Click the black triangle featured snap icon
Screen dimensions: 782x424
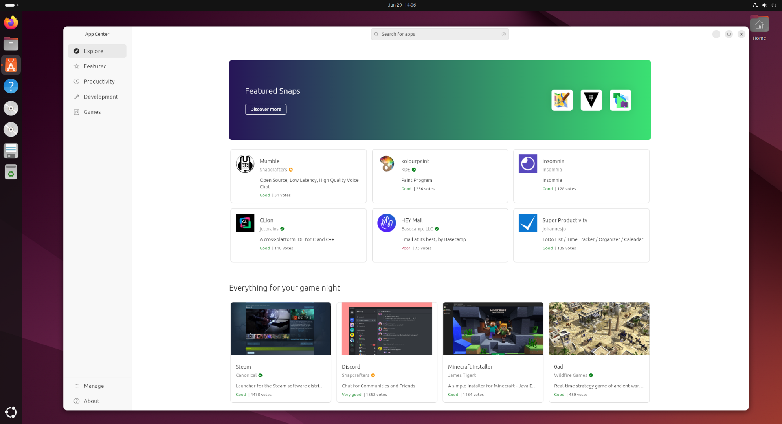(591, 100)
